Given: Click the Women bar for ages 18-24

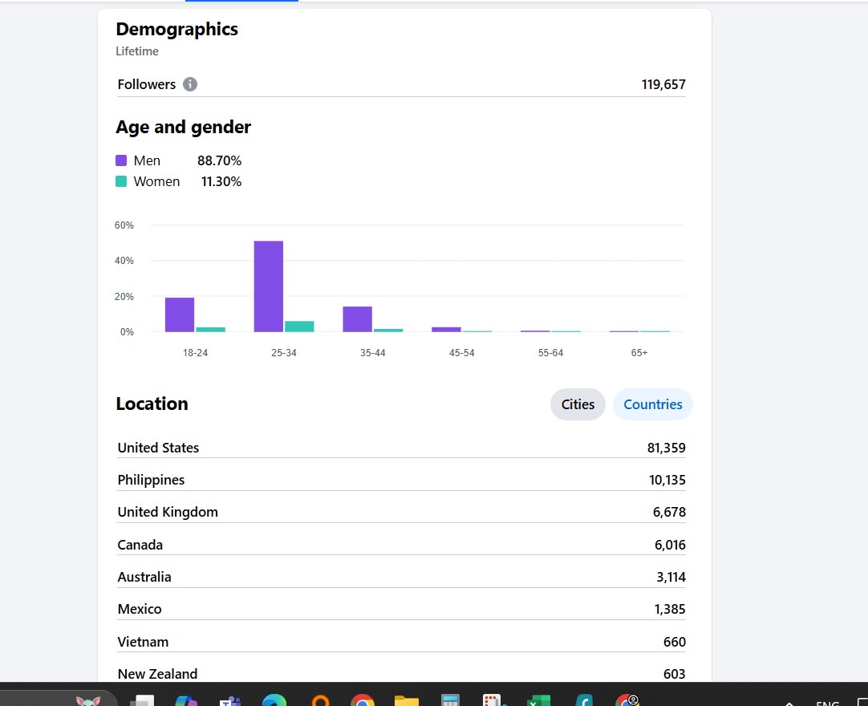Looking at the screenshot, I should tap(210, 330).
